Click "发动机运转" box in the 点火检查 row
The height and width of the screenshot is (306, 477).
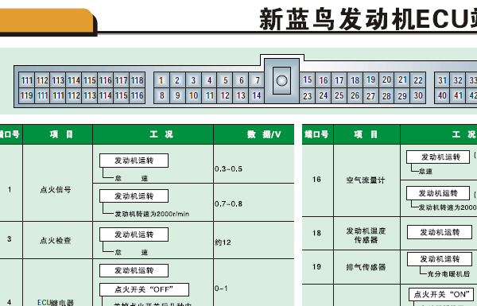coord(134,234)
